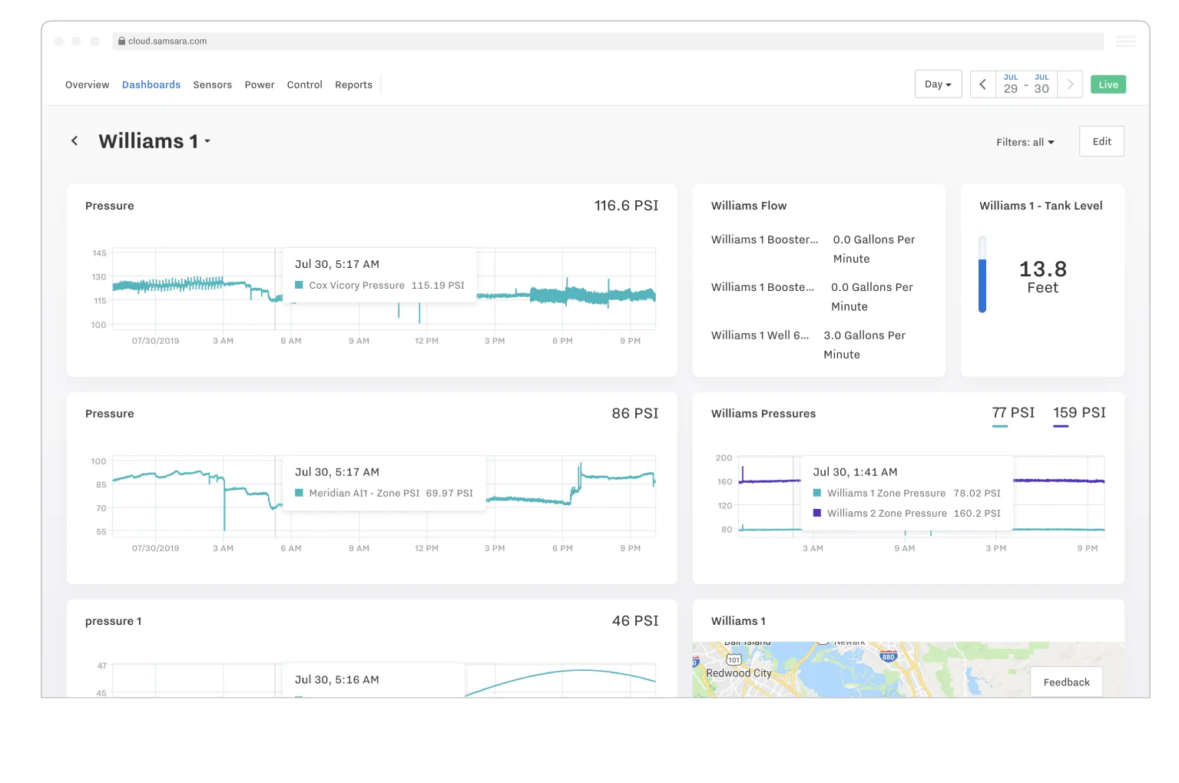Image resolution: width=1179 pixels, height=783 pixels.
Task: Toggle the 159 PSI series legend
Action: 1079,415
